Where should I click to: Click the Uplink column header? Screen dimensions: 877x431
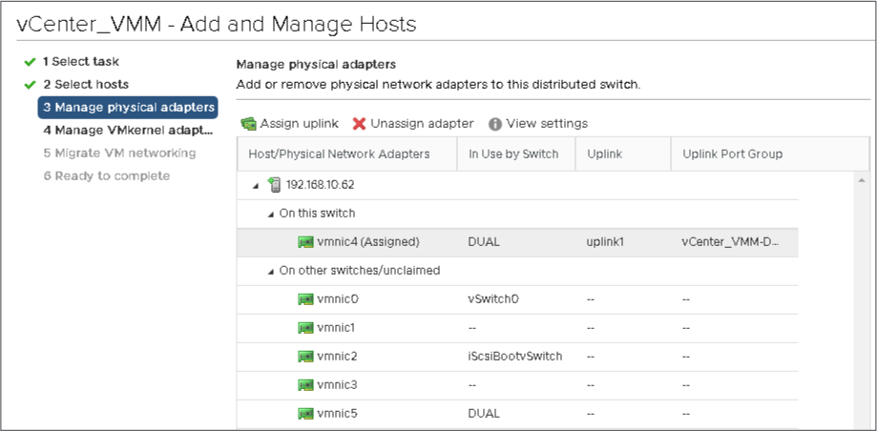[x=623, y=154]
